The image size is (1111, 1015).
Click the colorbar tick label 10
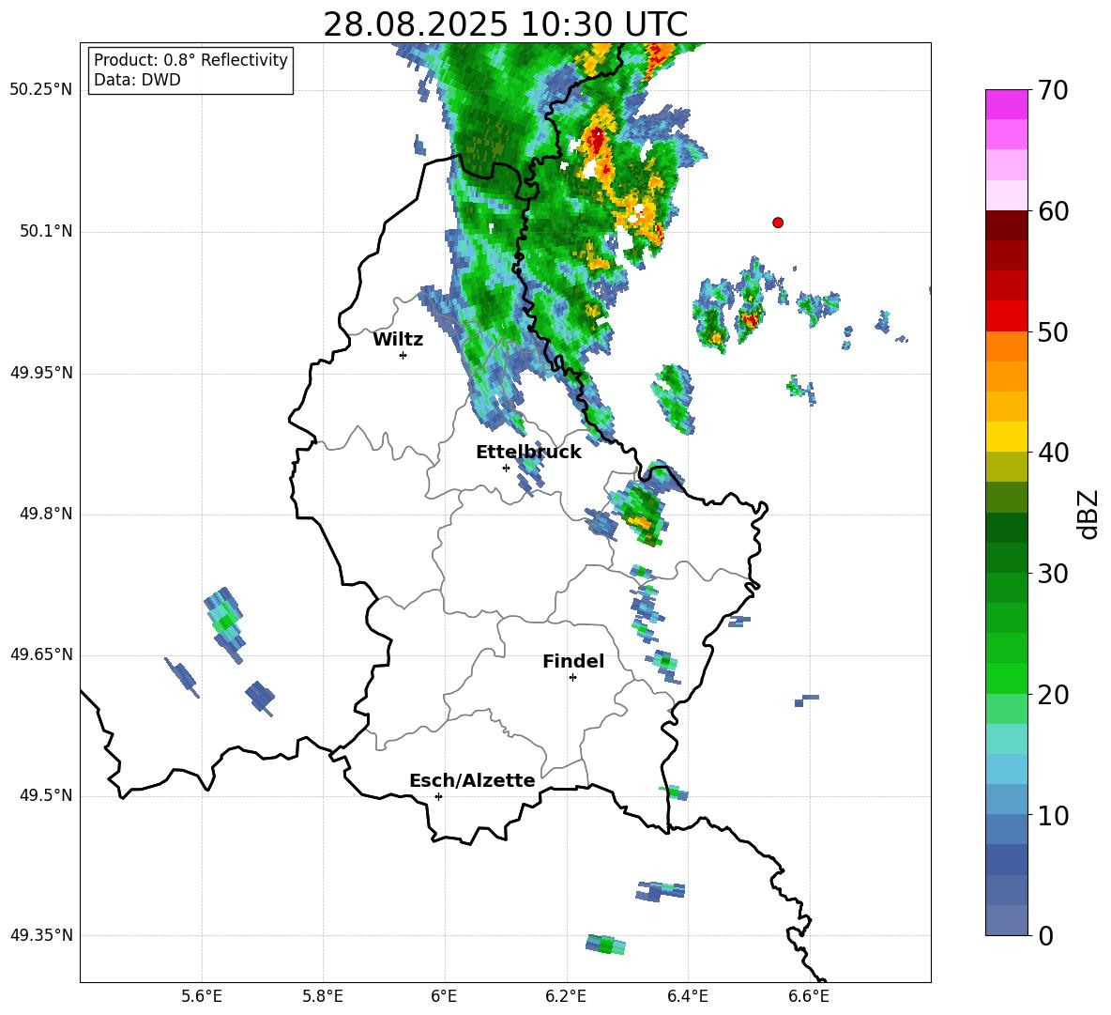click(1053, 816)
